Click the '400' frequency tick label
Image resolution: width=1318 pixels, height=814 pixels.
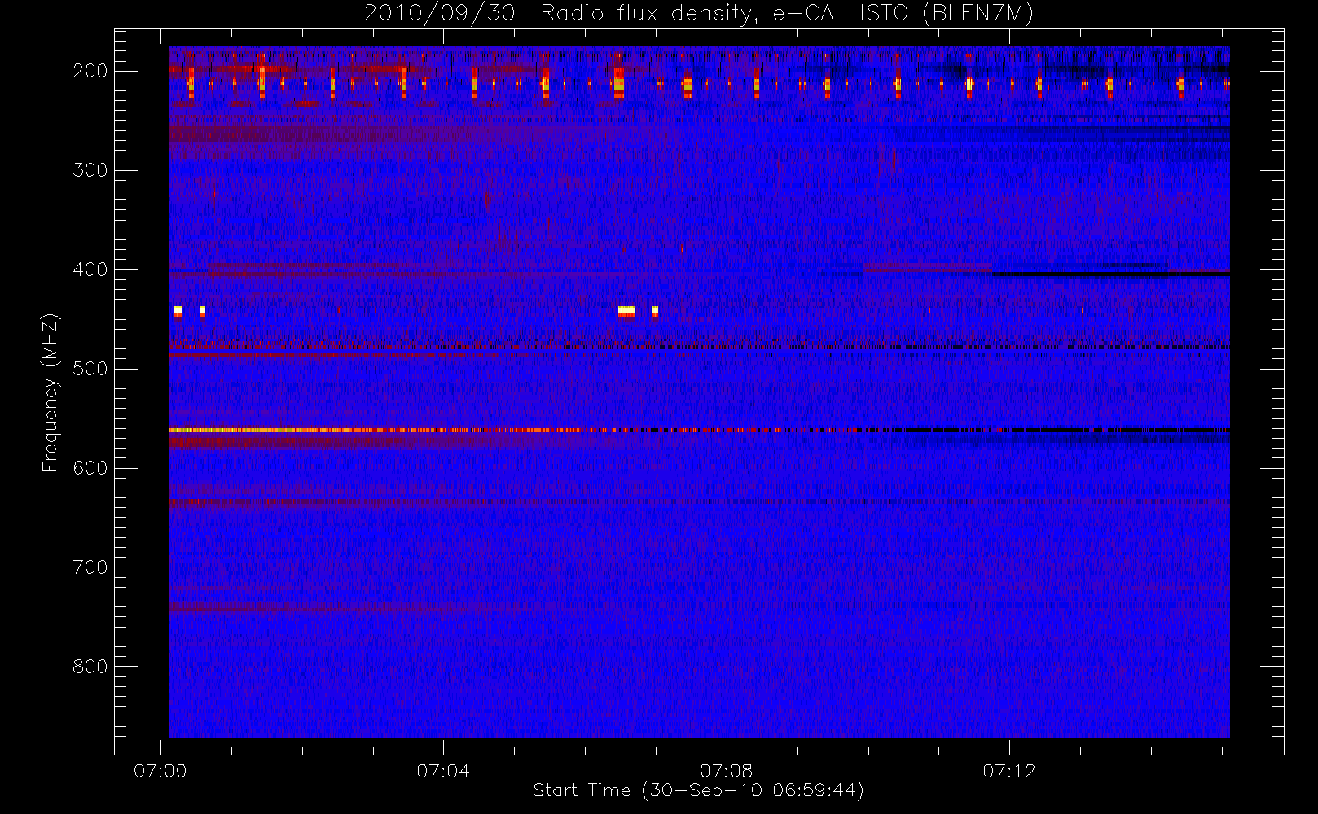90,269
